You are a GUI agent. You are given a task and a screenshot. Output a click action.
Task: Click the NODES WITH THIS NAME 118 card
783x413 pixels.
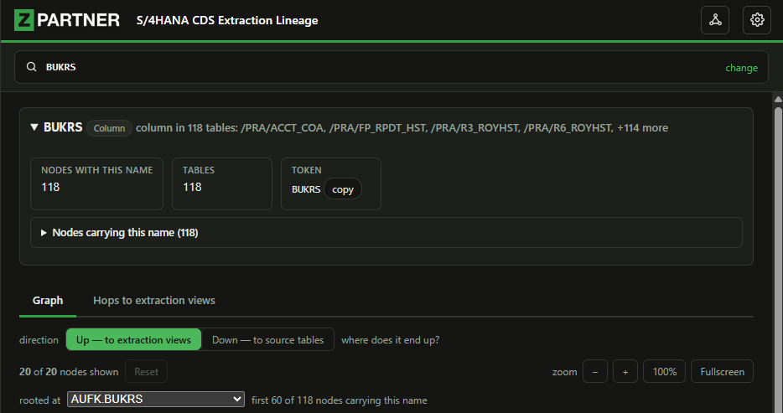pyautogui.click(x=97, y=184)
